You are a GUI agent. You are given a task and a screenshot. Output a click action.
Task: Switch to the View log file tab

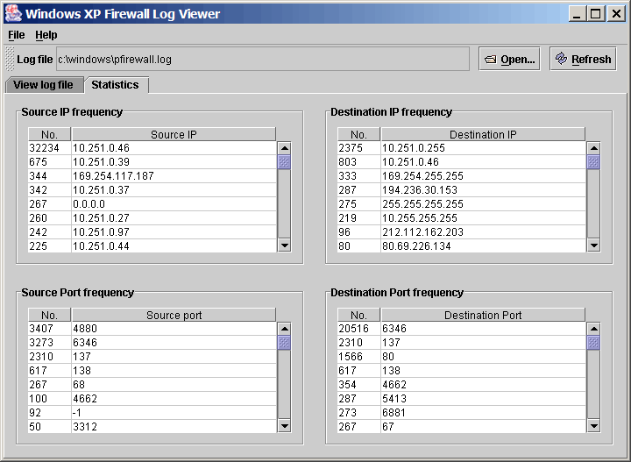point(44,85)
